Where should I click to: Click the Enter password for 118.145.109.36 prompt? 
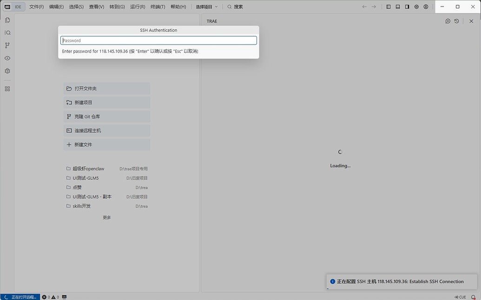click(130, 51)
